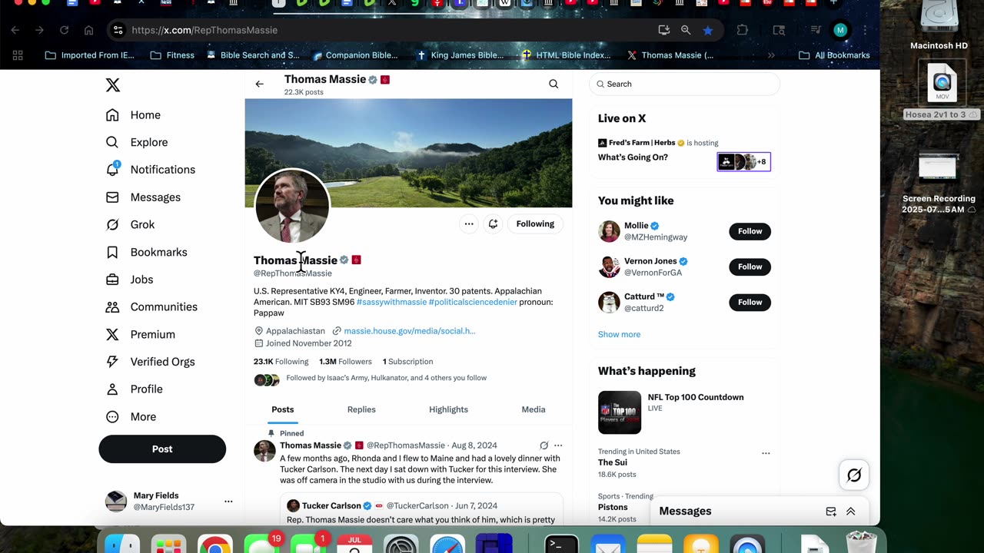The image size is (984, 553).
Task: Switch to the Highlights tab
Action: point(448,410)
